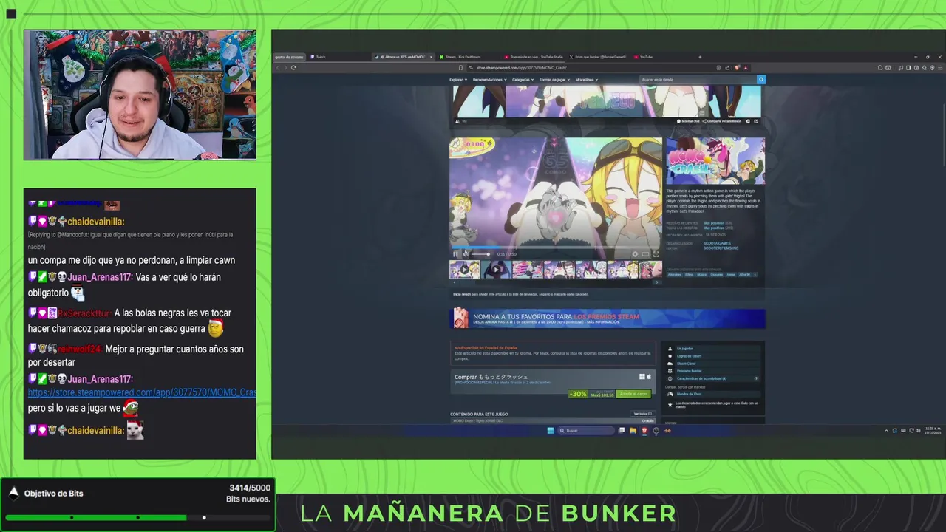Open broadcast settings gear icon
Screen dimensions: 946x532
(748, 121)
